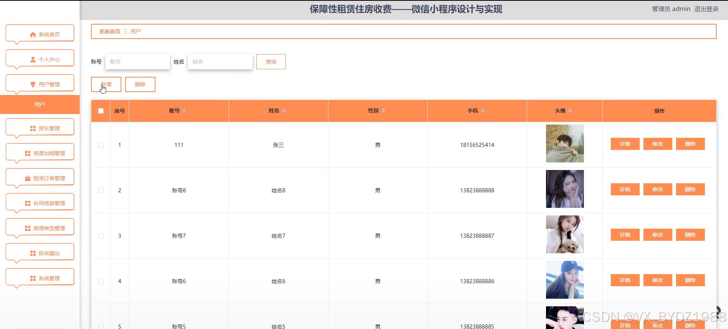Click 修改 for user 姓名7
728x329 pixels.
coord(658,235)
